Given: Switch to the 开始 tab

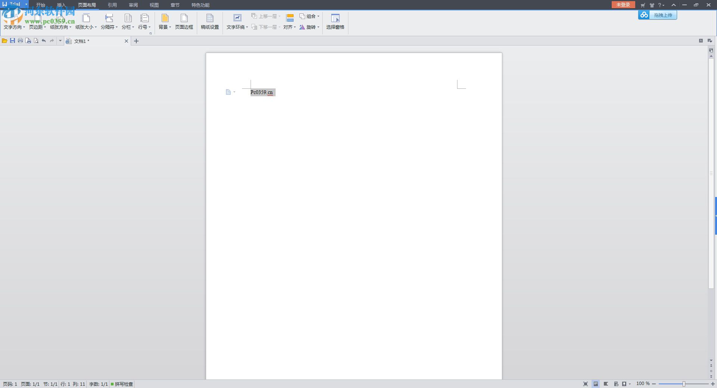Looking at the screenshot, I should [41, 5].
